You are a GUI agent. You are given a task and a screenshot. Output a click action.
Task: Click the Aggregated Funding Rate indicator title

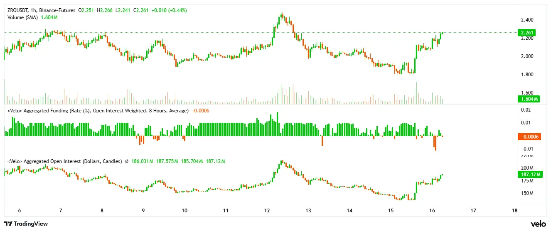pos(98,110)
